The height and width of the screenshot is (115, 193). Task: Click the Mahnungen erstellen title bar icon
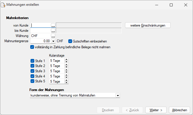click(3, 5)
